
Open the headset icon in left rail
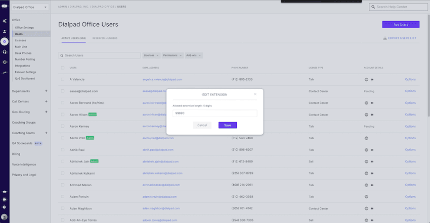pos(4,51)
